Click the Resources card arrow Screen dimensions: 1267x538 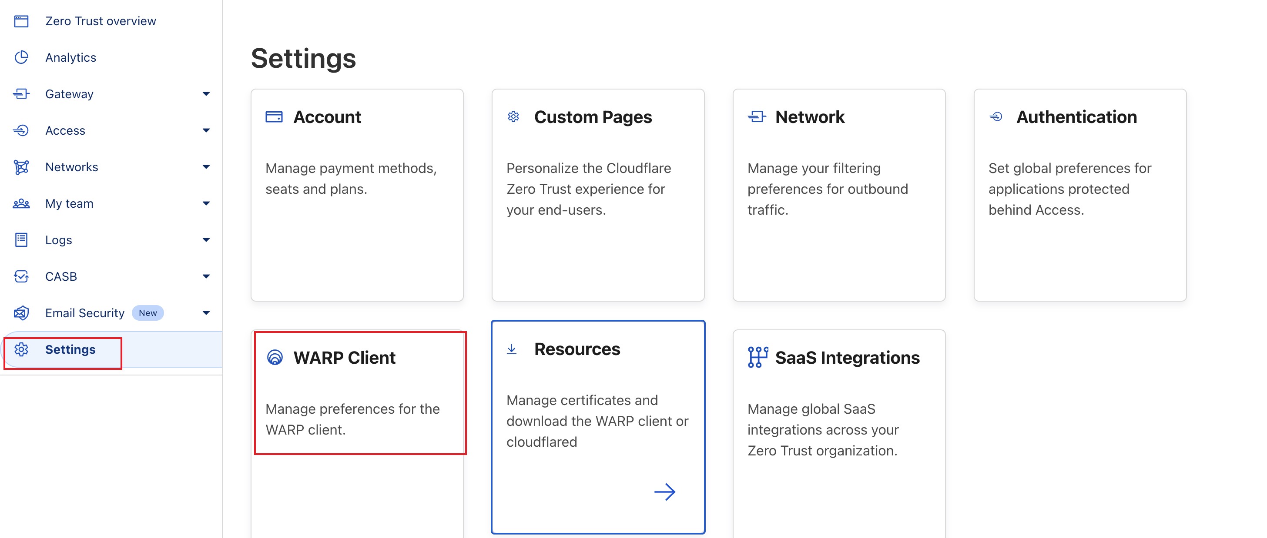[664, 492]
